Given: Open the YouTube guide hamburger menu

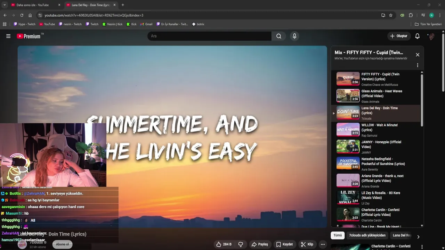Looking at the screenshot, I should [x=8, y=36].
